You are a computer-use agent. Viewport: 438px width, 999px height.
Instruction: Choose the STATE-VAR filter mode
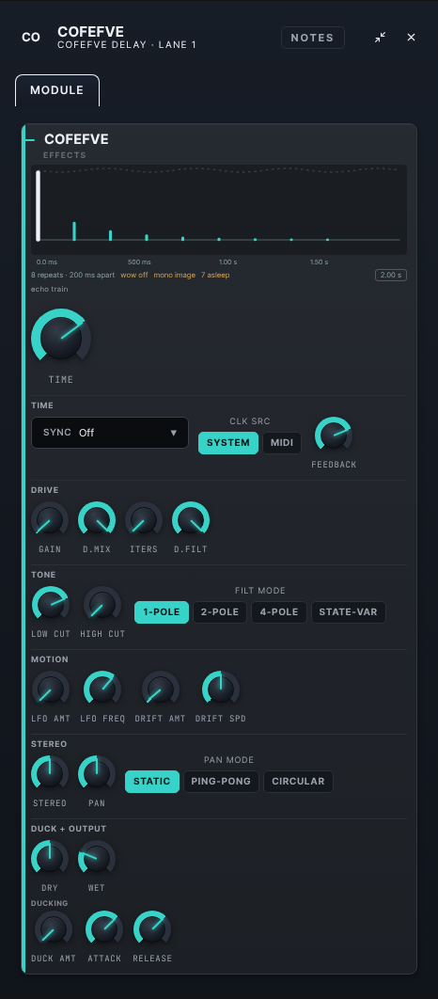click(x=348, y=612)
